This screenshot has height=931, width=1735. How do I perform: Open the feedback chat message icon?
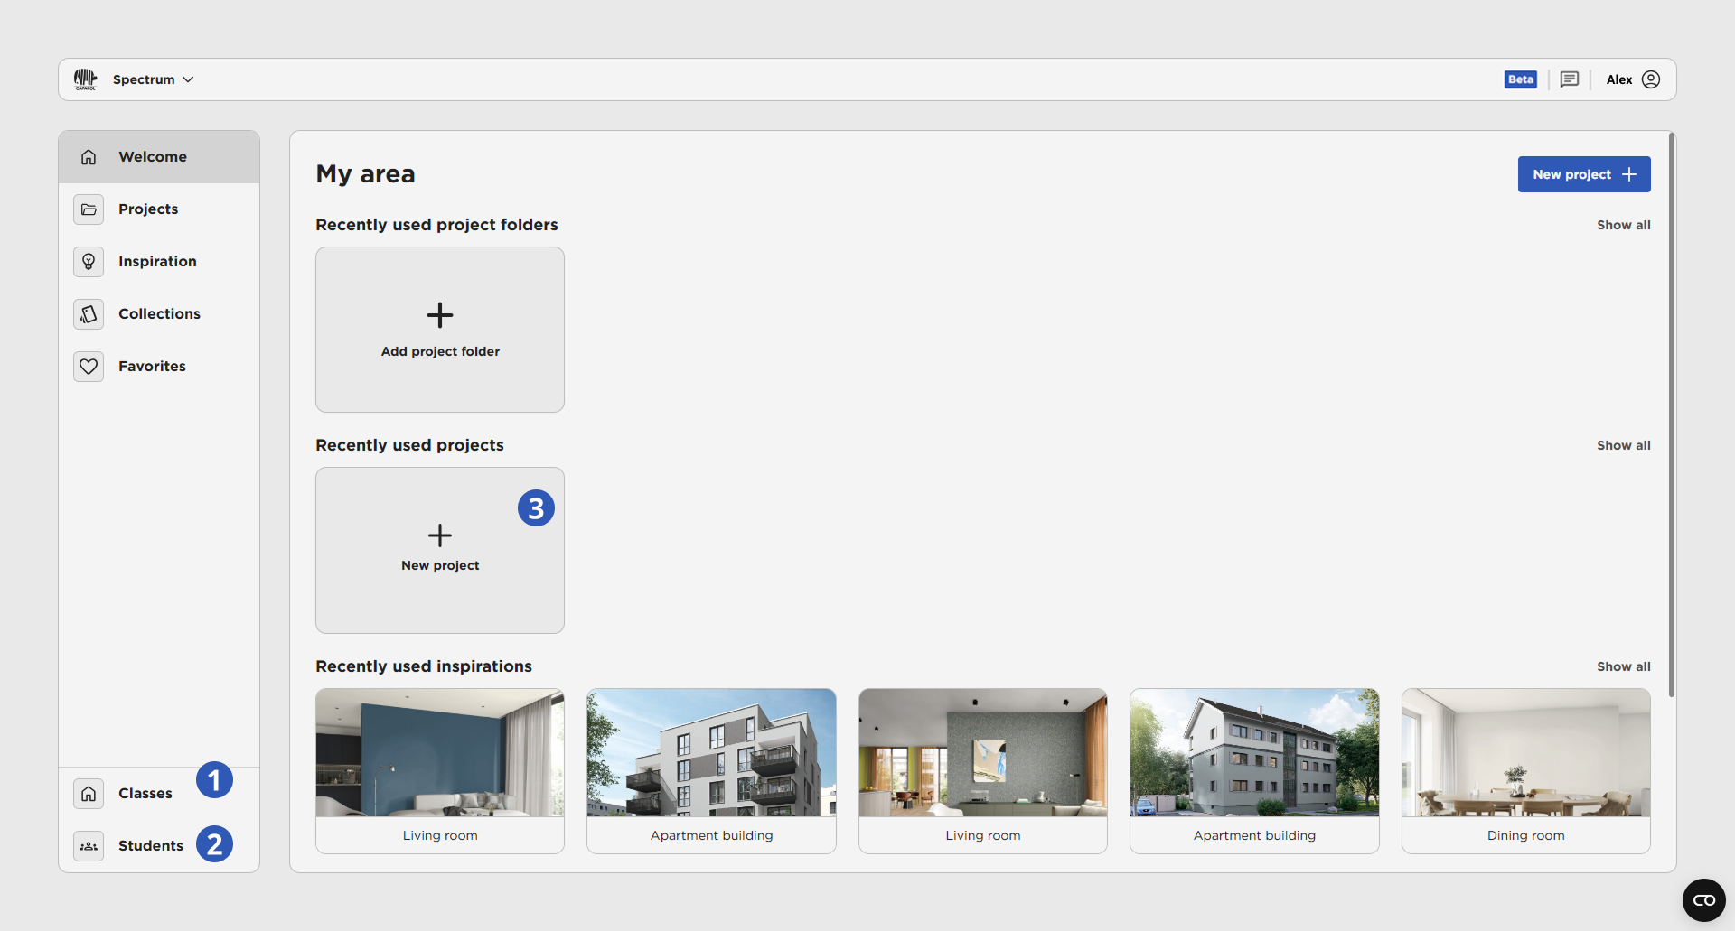point(1570,79)
